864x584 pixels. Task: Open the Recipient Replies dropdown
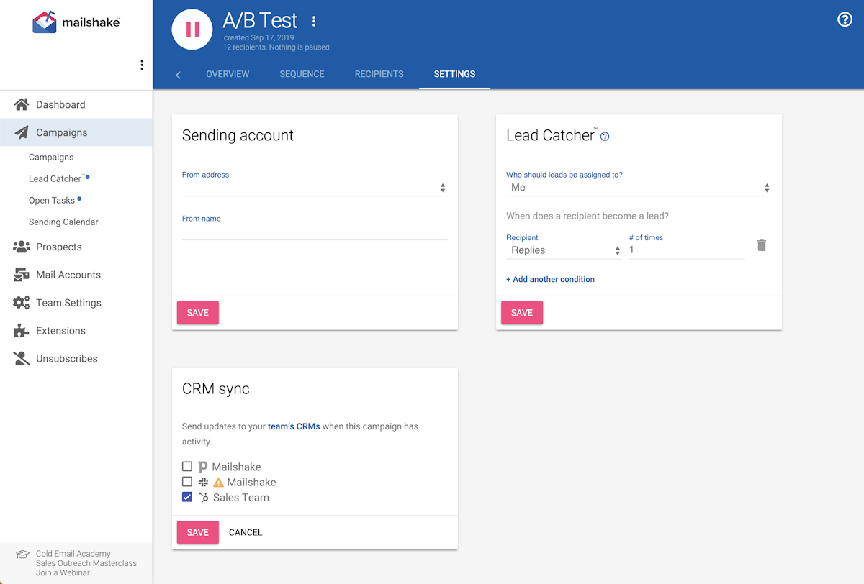pos(564,250)
